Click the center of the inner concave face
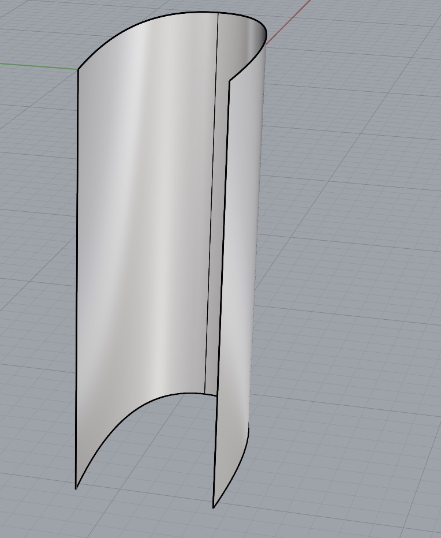The width and height of the screenshot is (441, 538). 144,231
